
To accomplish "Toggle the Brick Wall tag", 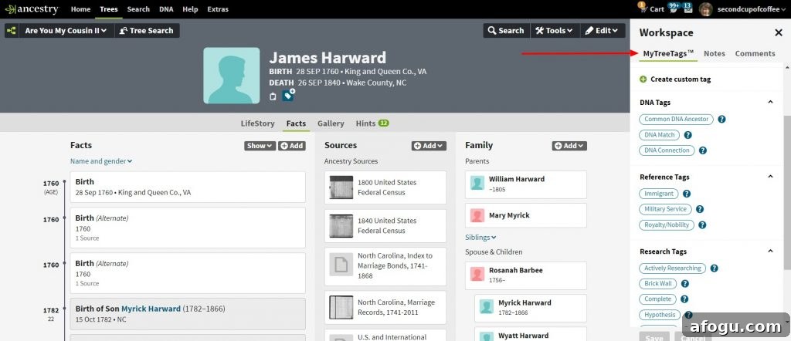I will (x=658, y=284).
